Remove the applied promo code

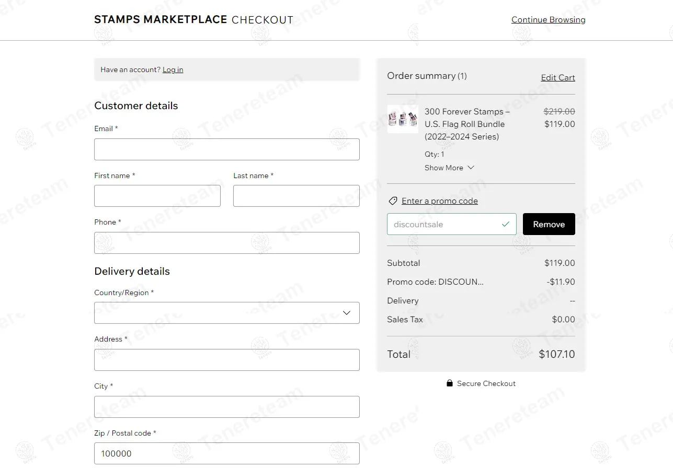tap(549, 224)
